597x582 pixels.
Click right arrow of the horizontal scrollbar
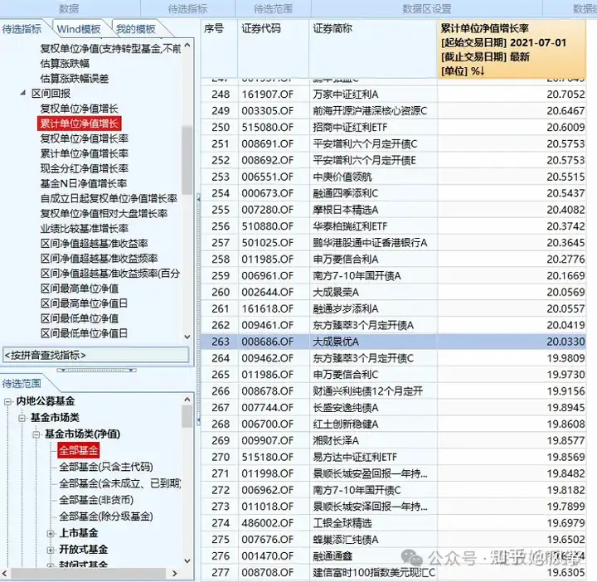[x=174, y=573]
